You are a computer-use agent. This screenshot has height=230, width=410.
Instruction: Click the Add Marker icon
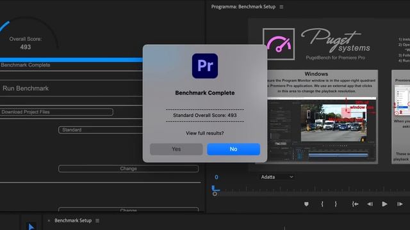(x=306, y=204)
